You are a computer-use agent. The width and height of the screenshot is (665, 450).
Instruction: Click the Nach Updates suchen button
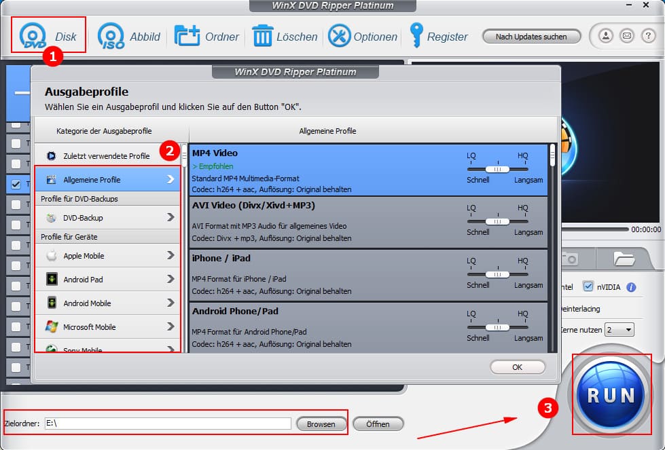pyautogui.click(x=531, y=37)
